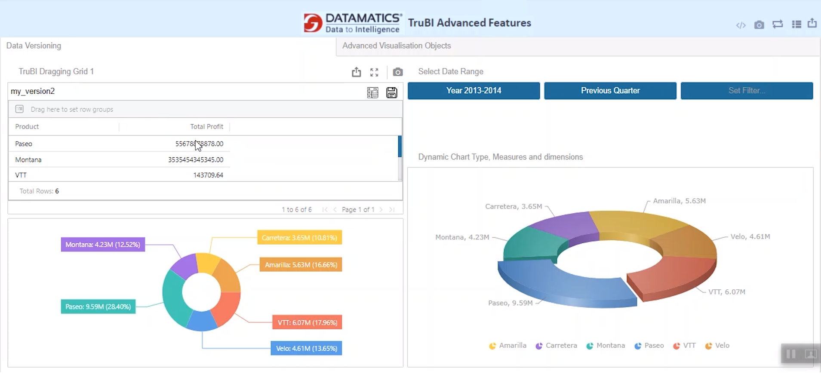Image resolution: width=821 pixels, height=374 pixels.
Task: Jump to last page of grid
Action: coord(392,209)
